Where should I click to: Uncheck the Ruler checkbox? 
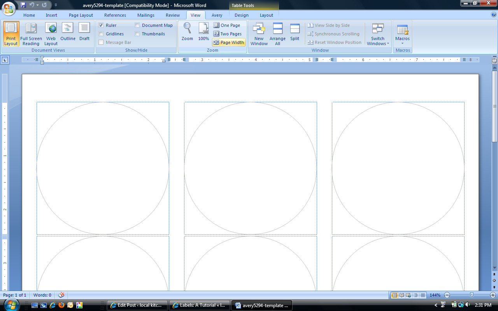click(101, 25)
